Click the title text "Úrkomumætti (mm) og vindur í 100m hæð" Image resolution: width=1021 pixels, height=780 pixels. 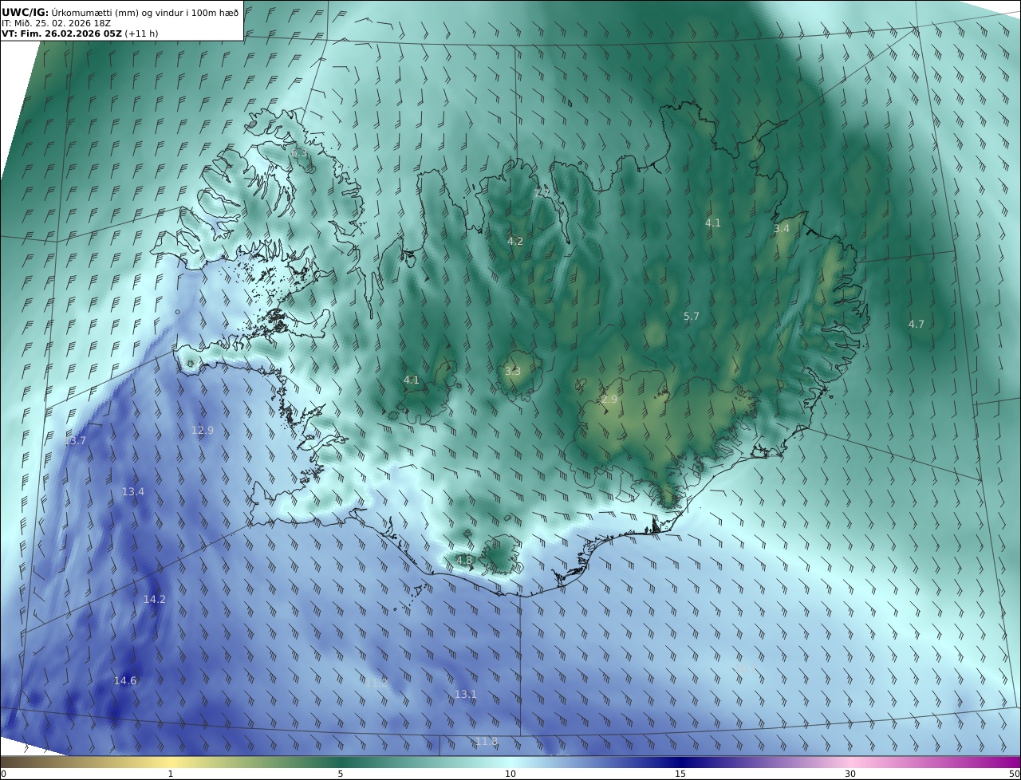(x=145, y=12)
